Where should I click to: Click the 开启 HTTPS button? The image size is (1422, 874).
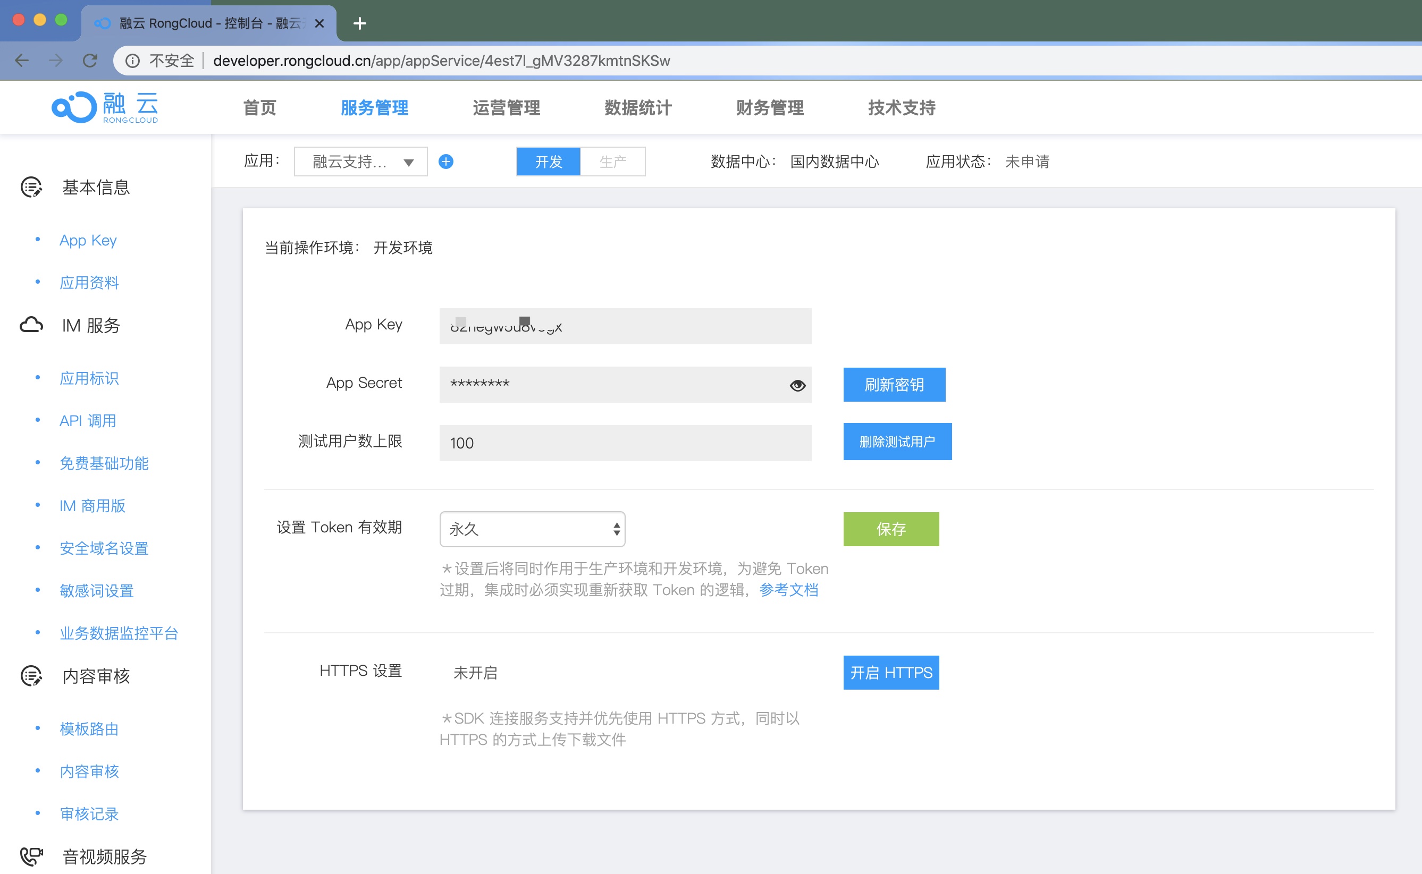pyautogui.click(x=890, y=672)
